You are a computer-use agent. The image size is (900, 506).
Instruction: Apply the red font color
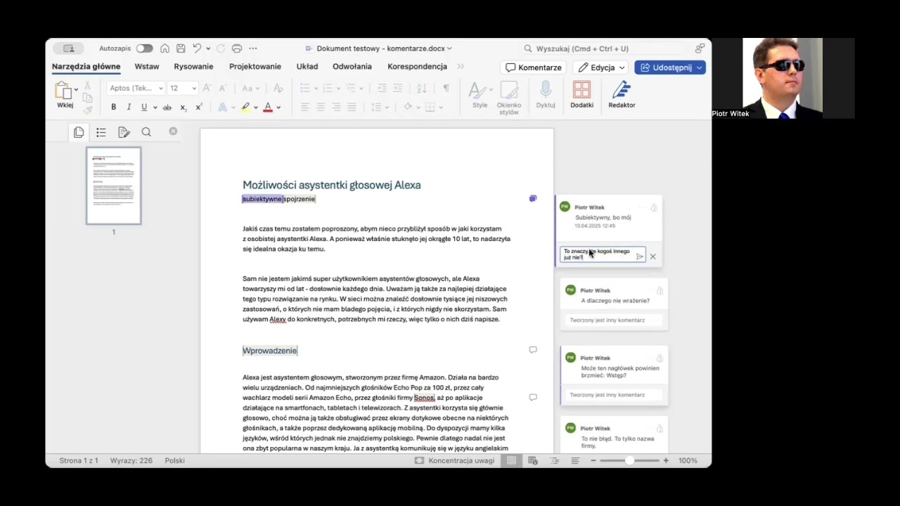(267, 107)
